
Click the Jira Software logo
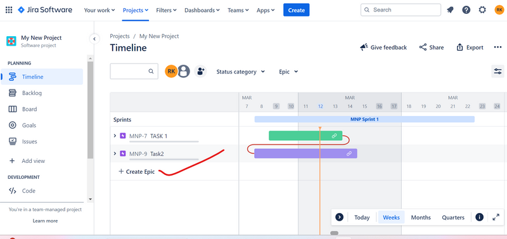(45, 10)
